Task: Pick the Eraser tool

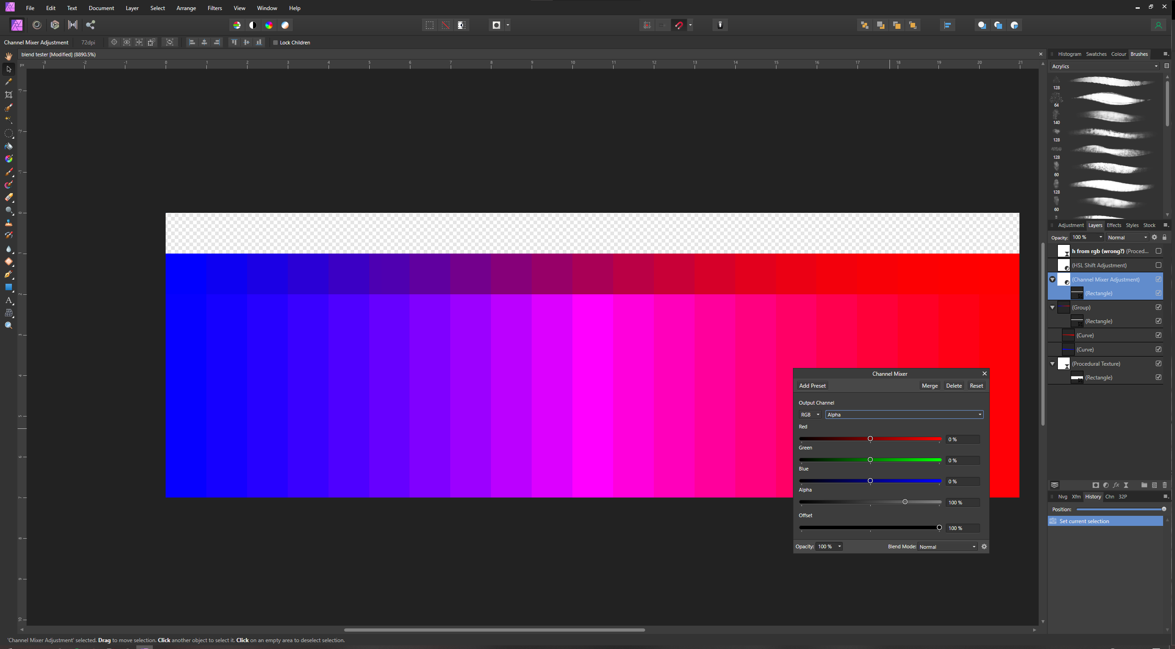Action: tap(8, 198)
